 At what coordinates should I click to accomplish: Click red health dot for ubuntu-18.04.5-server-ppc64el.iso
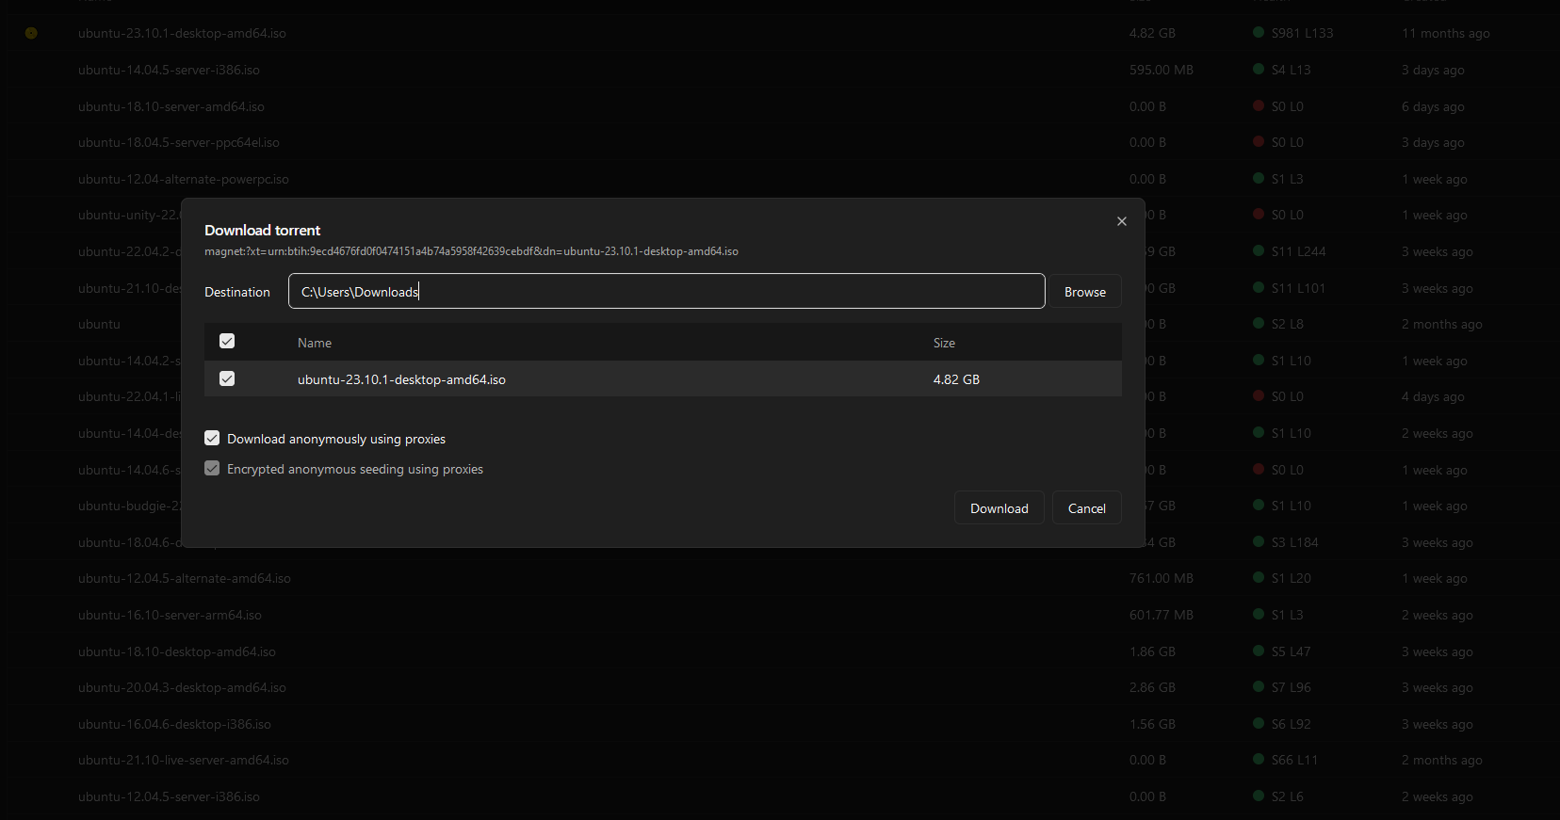pos(1259,141)
